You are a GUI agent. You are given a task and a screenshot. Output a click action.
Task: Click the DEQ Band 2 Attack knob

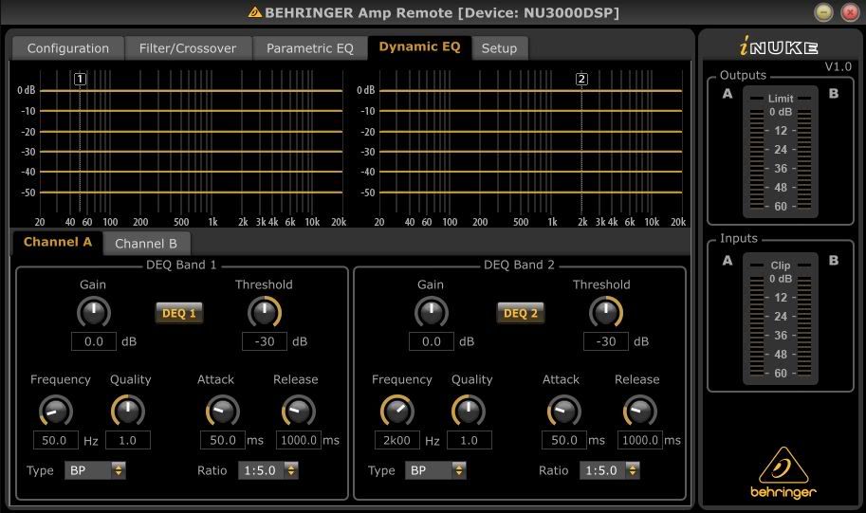click(563, 411)
